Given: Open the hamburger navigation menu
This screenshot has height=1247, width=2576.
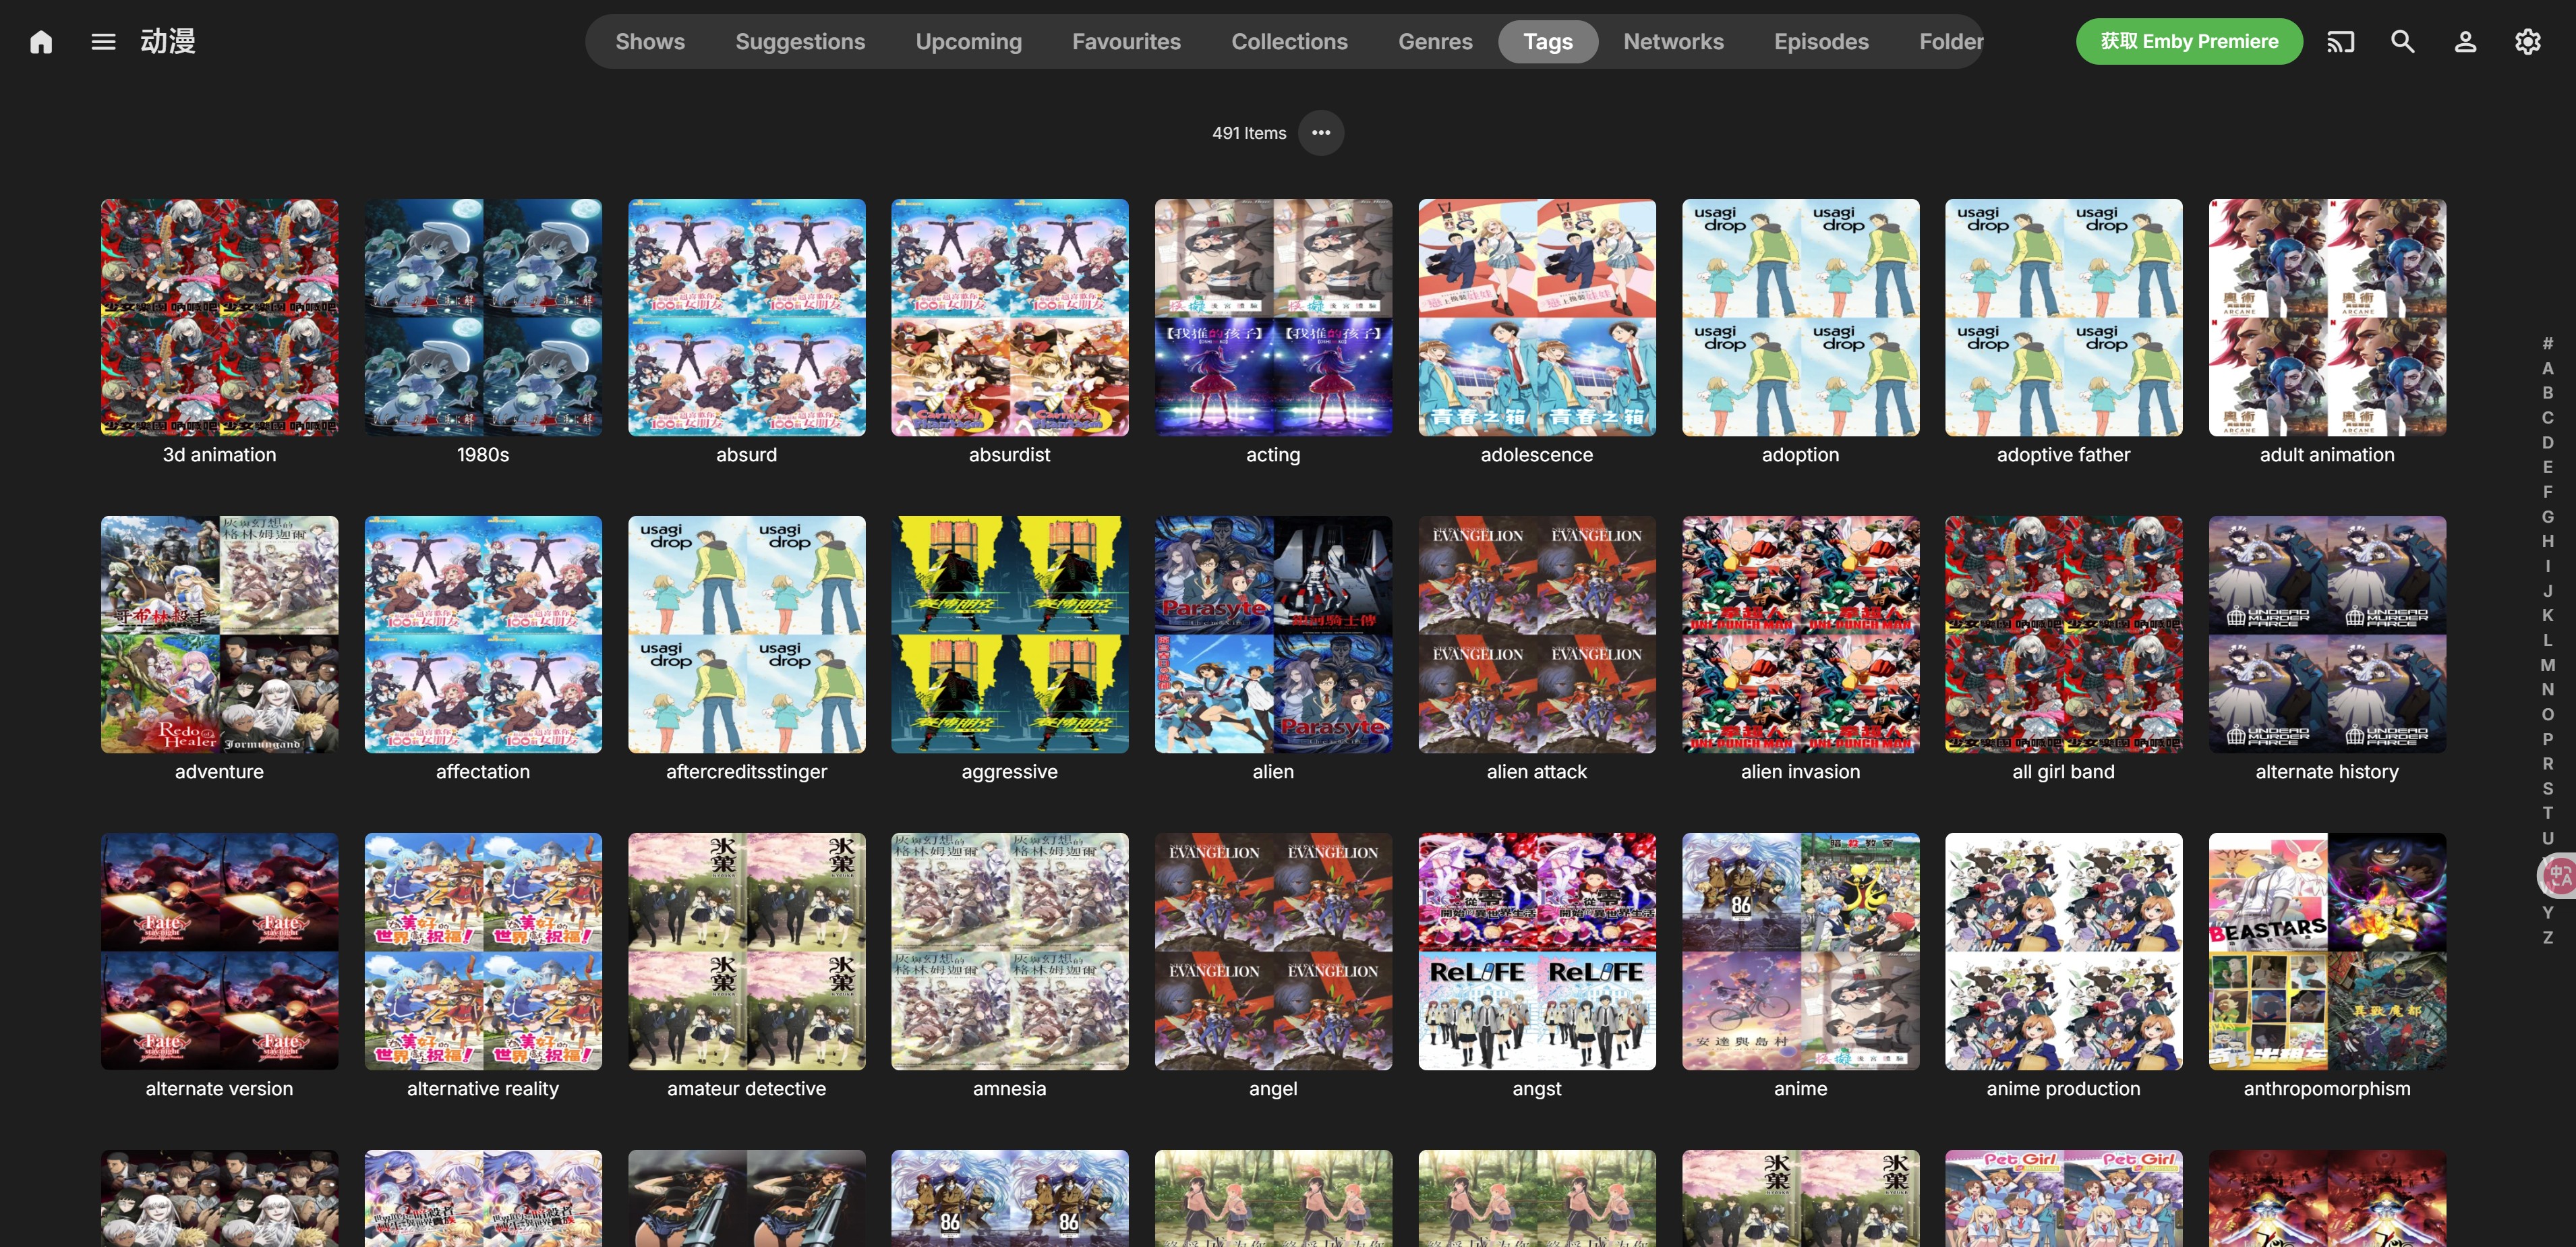Looking at the screenshot, I should point(103,42).
